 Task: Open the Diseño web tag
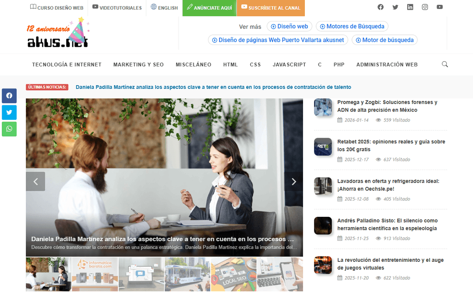289,27
